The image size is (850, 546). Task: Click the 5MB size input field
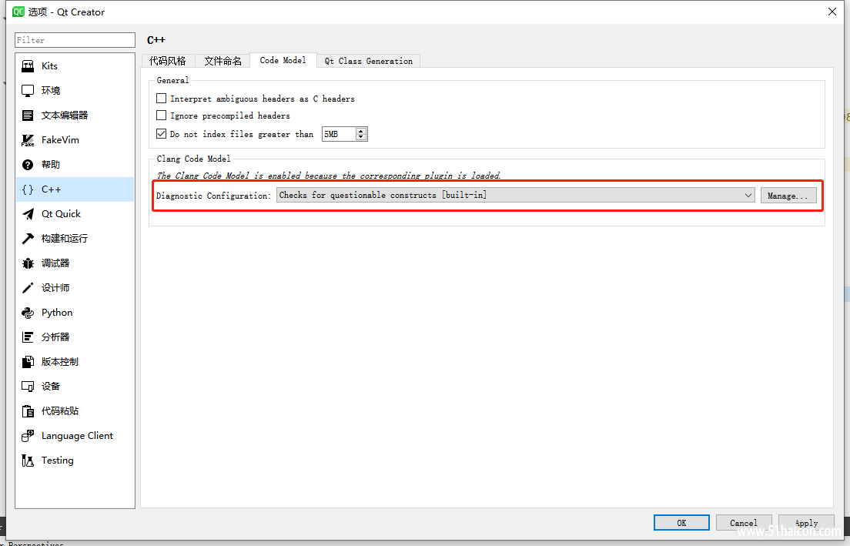[339, 134]
